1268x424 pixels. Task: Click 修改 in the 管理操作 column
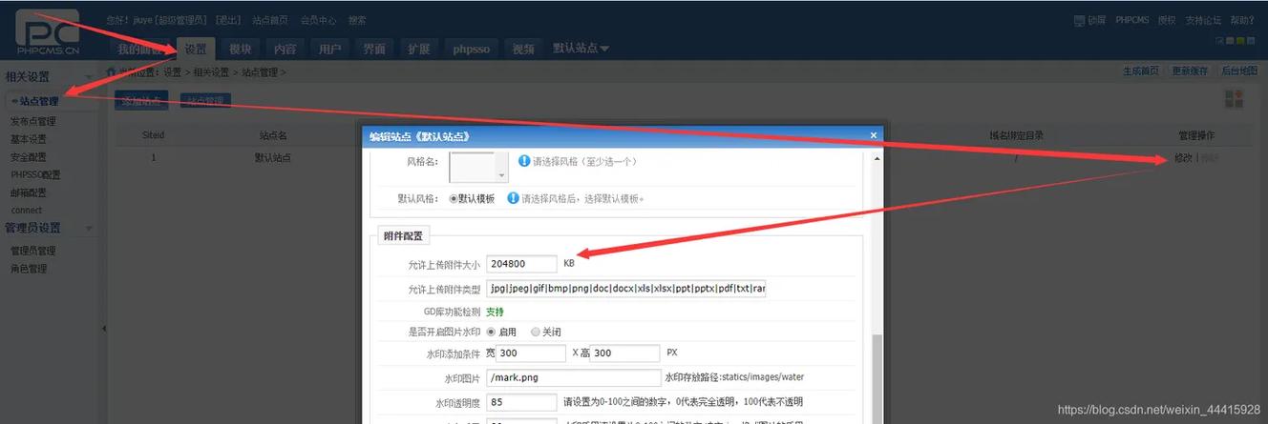[x=1183, y=158]
